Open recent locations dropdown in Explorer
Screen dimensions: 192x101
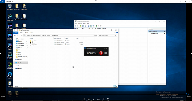(x=20, y=36)
